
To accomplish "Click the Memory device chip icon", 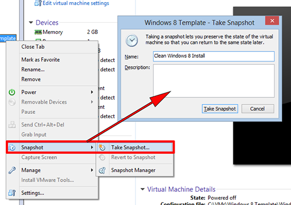I will pyautogui.click(x=38, y=32).
